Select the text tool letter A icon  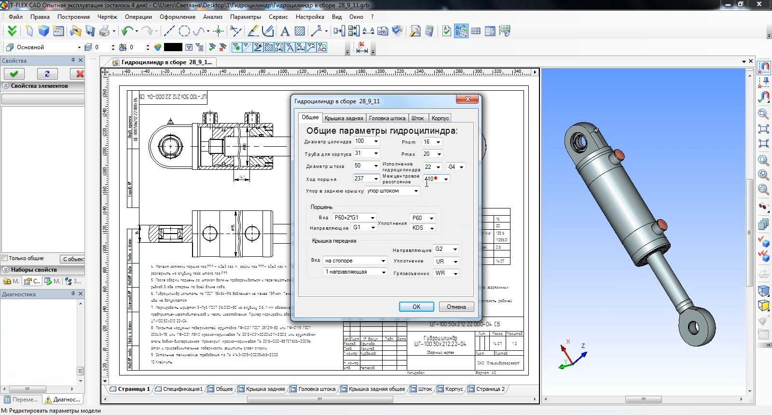point(285,31)
